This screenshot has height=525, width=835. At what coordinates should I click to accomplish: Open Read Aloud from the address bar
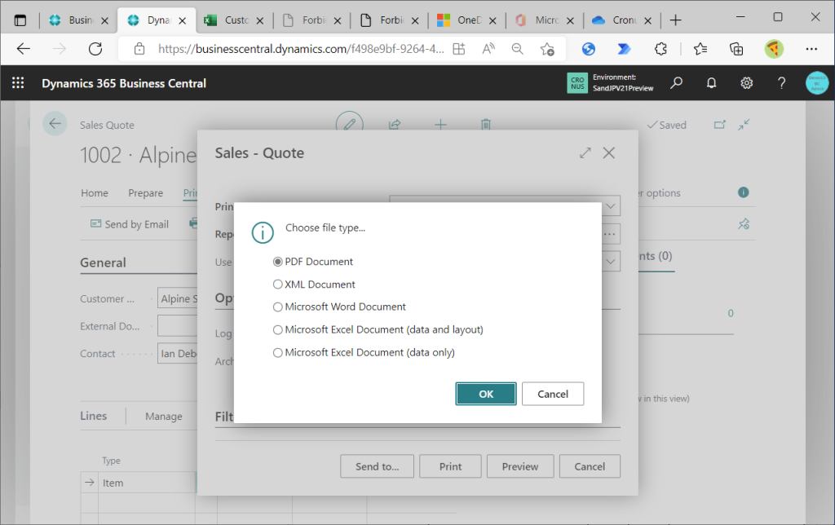click(488, 49)
